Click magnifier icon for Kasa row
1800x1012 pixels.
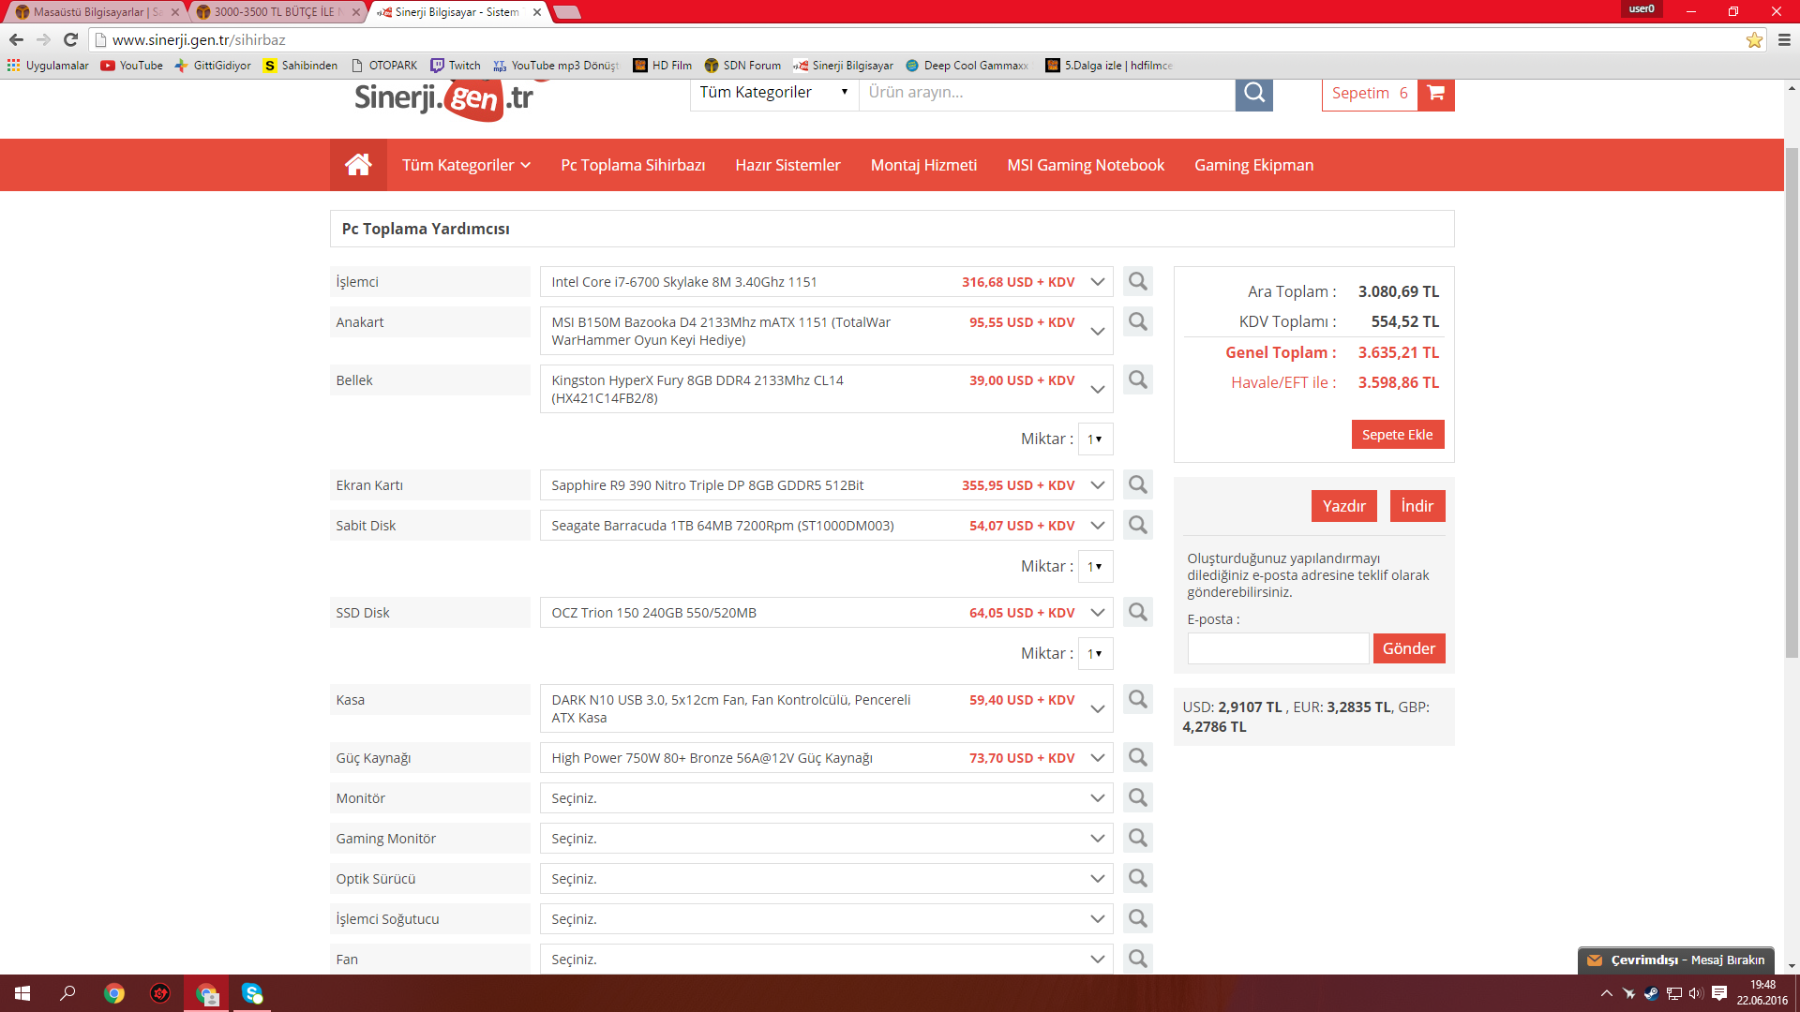(1138, 699)
